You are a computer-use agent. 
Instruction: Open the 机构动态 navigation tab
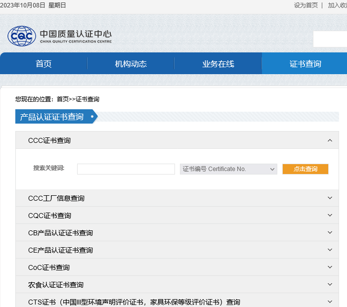130,64
